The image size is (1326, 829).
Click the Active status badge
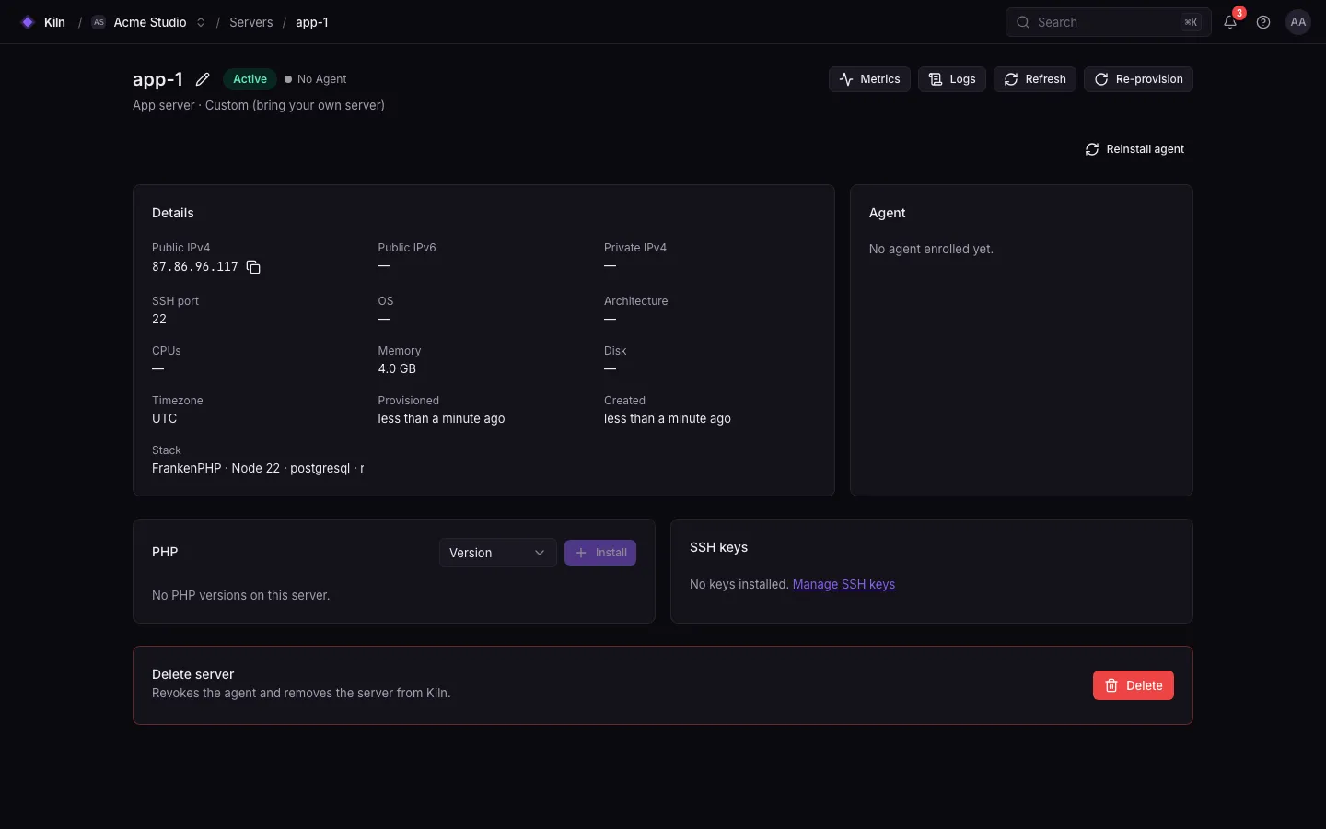pyautogui.click(x=250, y=79)
